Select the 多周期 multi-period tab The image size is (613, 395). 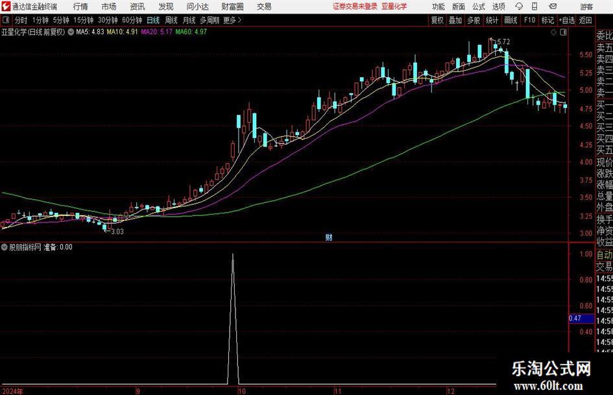(x=210, y=20)
